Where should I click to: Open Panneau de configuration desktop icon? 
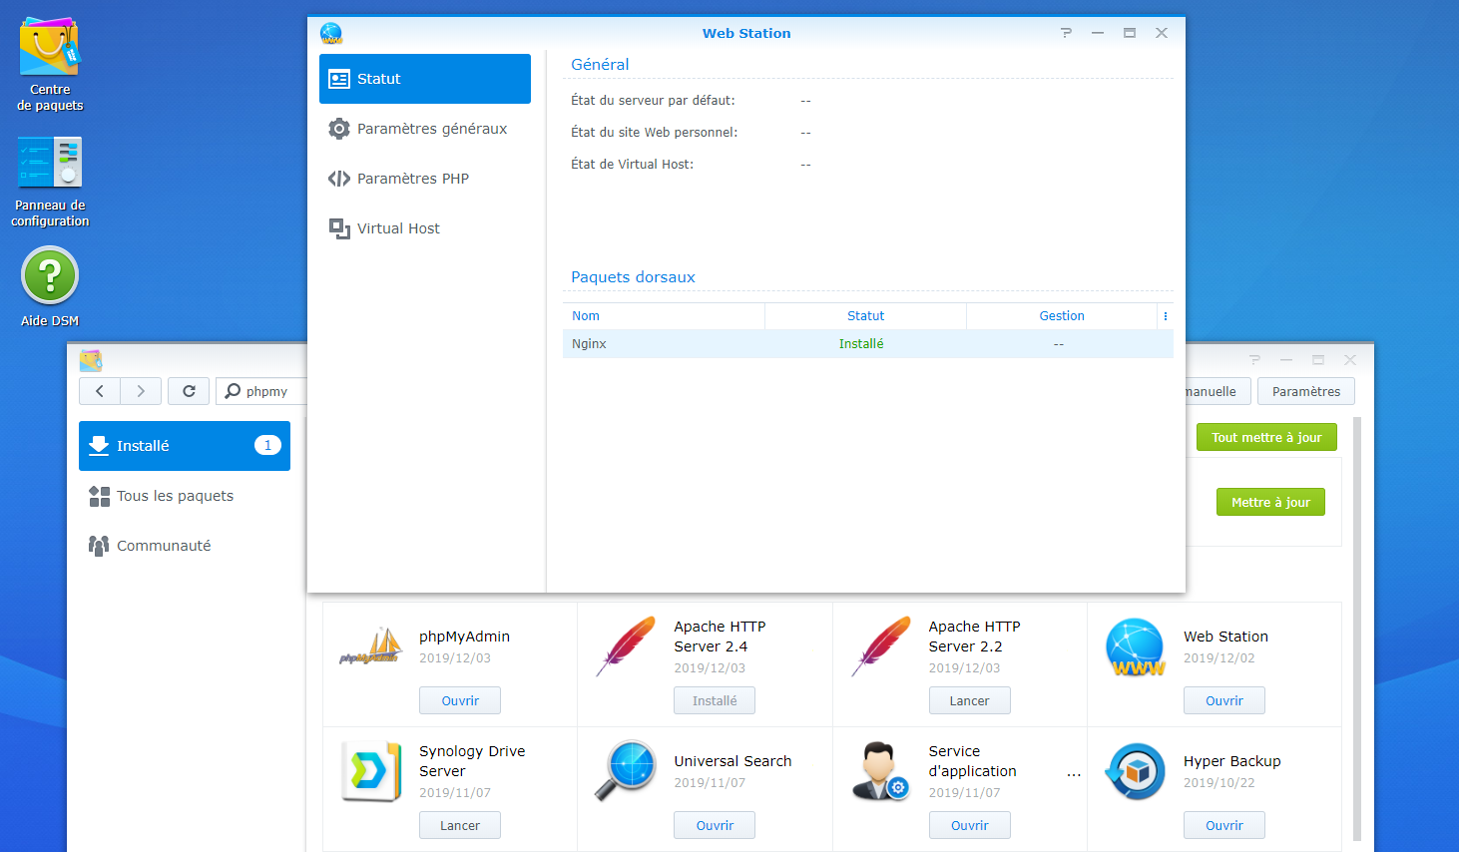click(x=50, y=182)
